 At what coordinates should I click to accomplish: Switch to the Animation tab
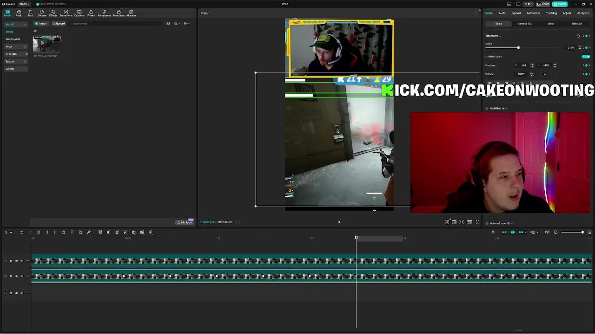533,13
